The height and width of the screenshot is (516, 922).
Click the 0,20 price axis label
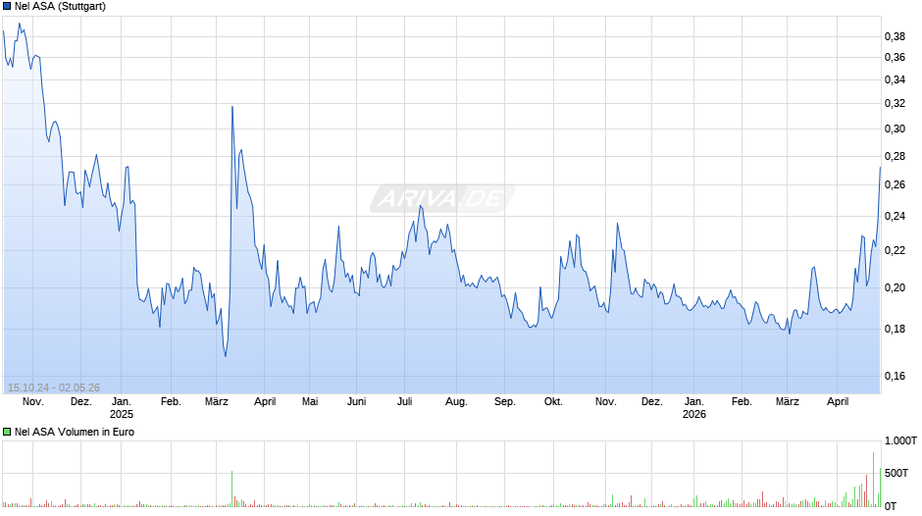pos(895,287)
